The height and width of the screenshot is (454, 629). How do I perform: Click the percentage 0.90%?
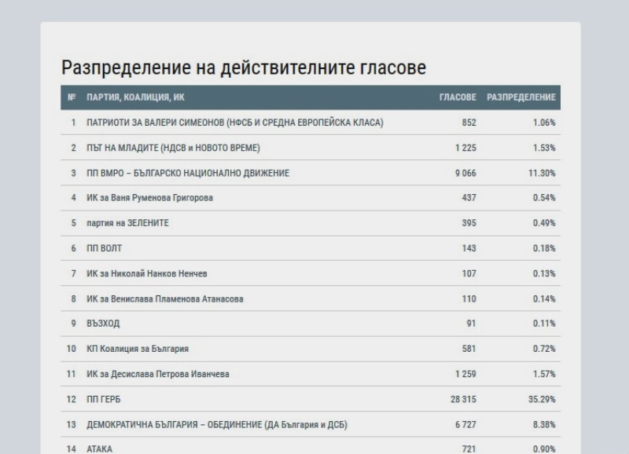pos(544,449)
